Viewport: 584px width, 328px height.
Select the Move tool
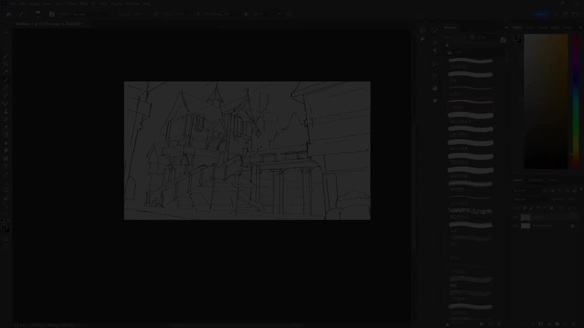click(x=6, y=32)
